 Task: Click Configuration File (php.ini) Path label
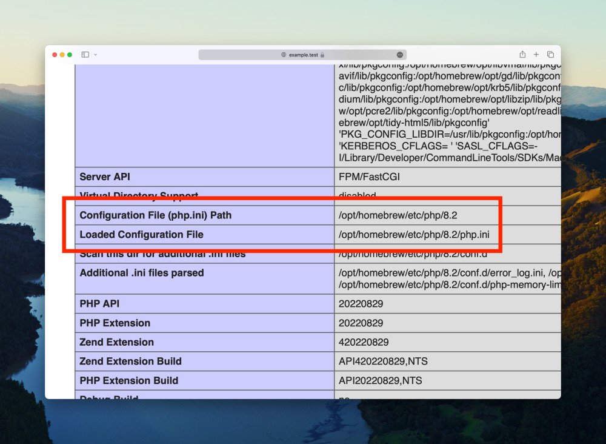(155, 215)
